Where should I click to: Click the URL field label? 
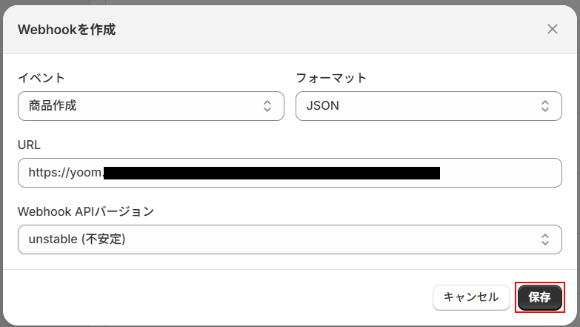click(x=29, y=145)
